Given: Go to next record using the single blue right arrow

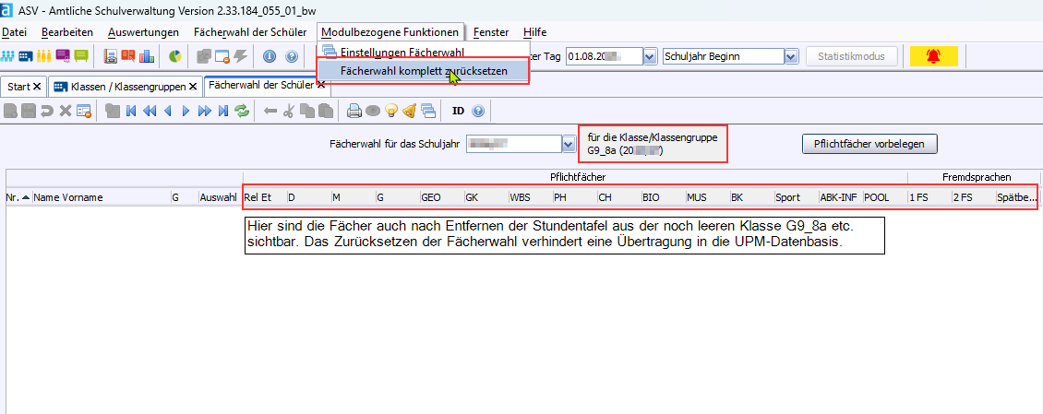Looking at the screenshot, I should point(186,112).
